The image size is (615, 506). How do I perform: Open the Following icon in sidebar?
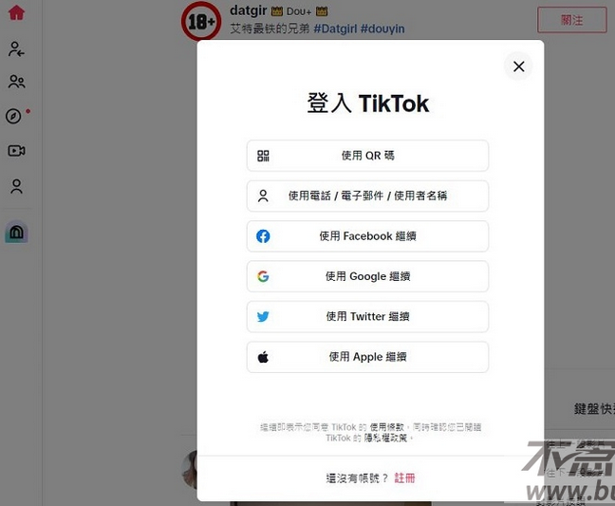(x=16, y=49)
